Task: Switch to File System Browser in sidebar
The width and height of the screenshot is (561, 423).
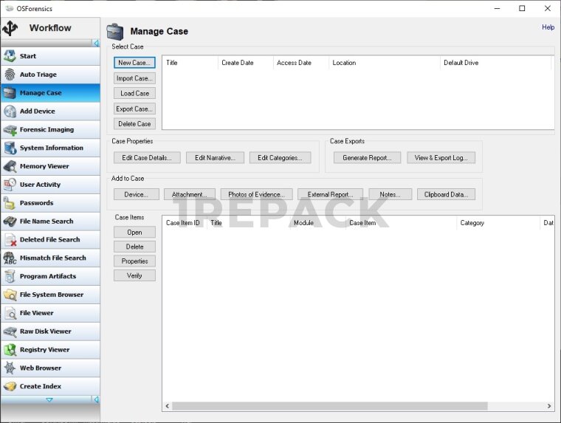Action: [51, 295]
